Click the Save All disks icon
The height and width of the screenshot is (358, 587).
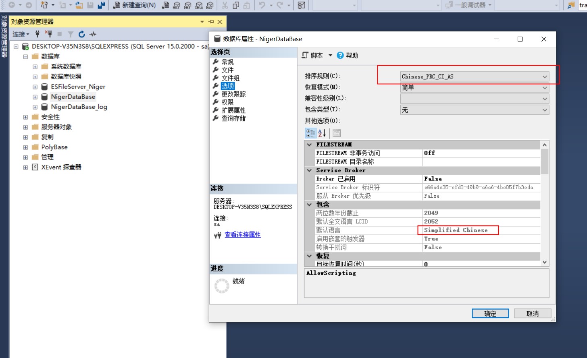tap(101, 5)
